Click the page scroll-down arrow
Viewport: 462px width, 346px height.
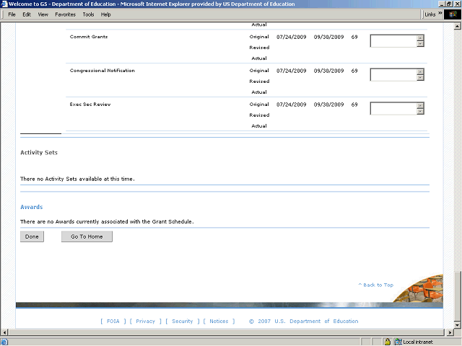tap(457, 325)
